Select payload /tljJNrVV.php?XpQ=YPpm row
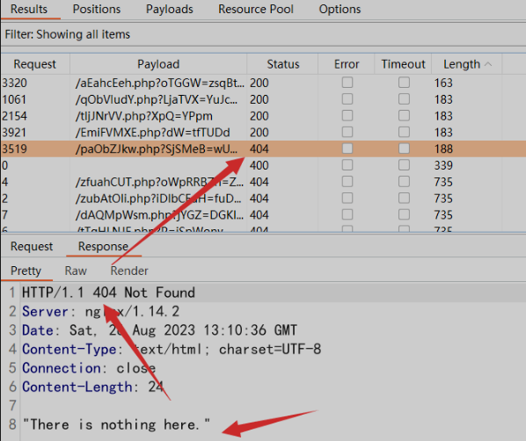The width and height of the screenshot is (526, 441). 263,116
